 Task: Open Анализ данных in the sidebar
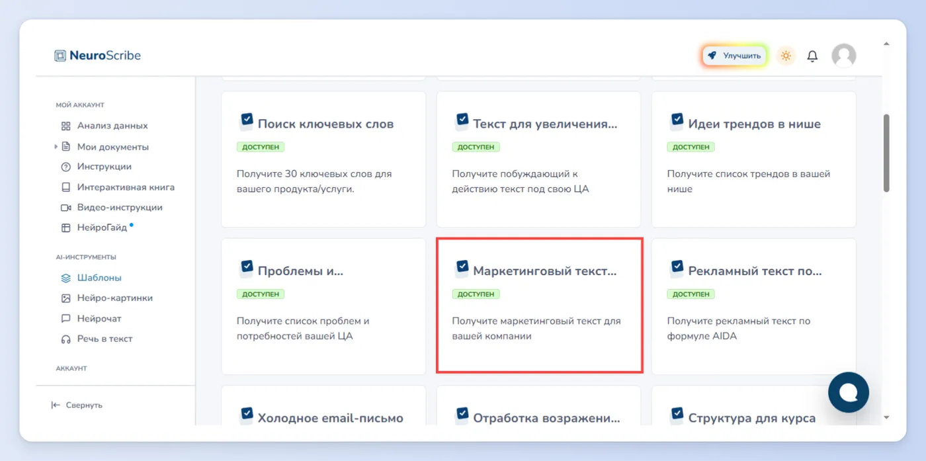[112, 126]
